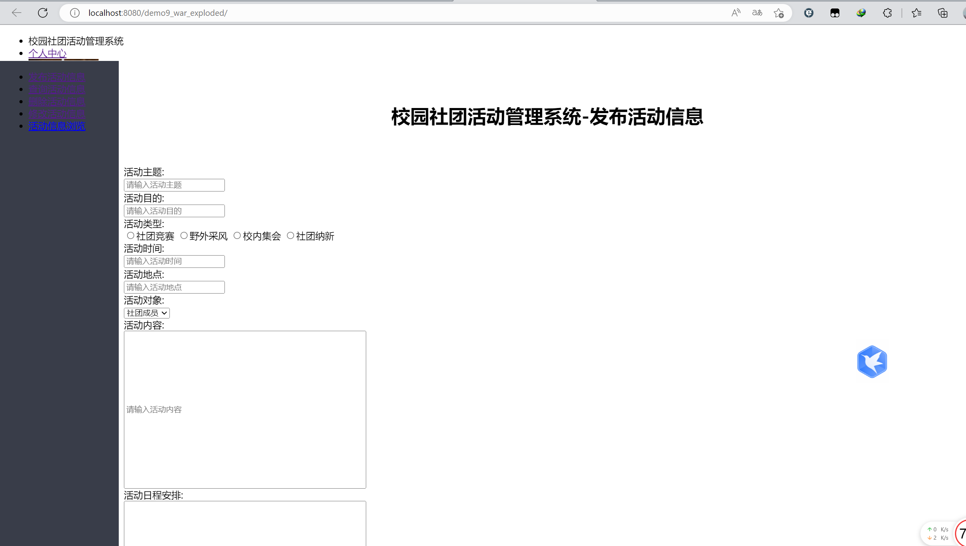
Task: Click the browser back arrow
Action: (17, 13)
